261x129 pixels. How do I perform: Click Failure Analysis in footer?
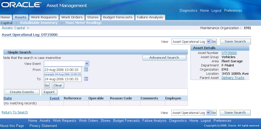[154, 121]
